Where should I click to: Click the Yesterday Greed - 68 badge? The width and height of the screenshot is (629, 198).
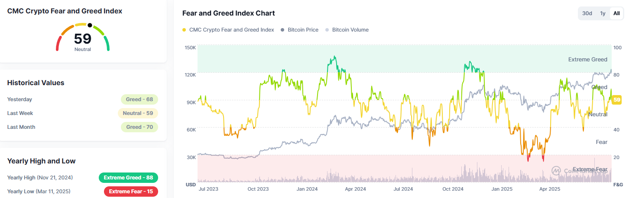tap(139, 99)
